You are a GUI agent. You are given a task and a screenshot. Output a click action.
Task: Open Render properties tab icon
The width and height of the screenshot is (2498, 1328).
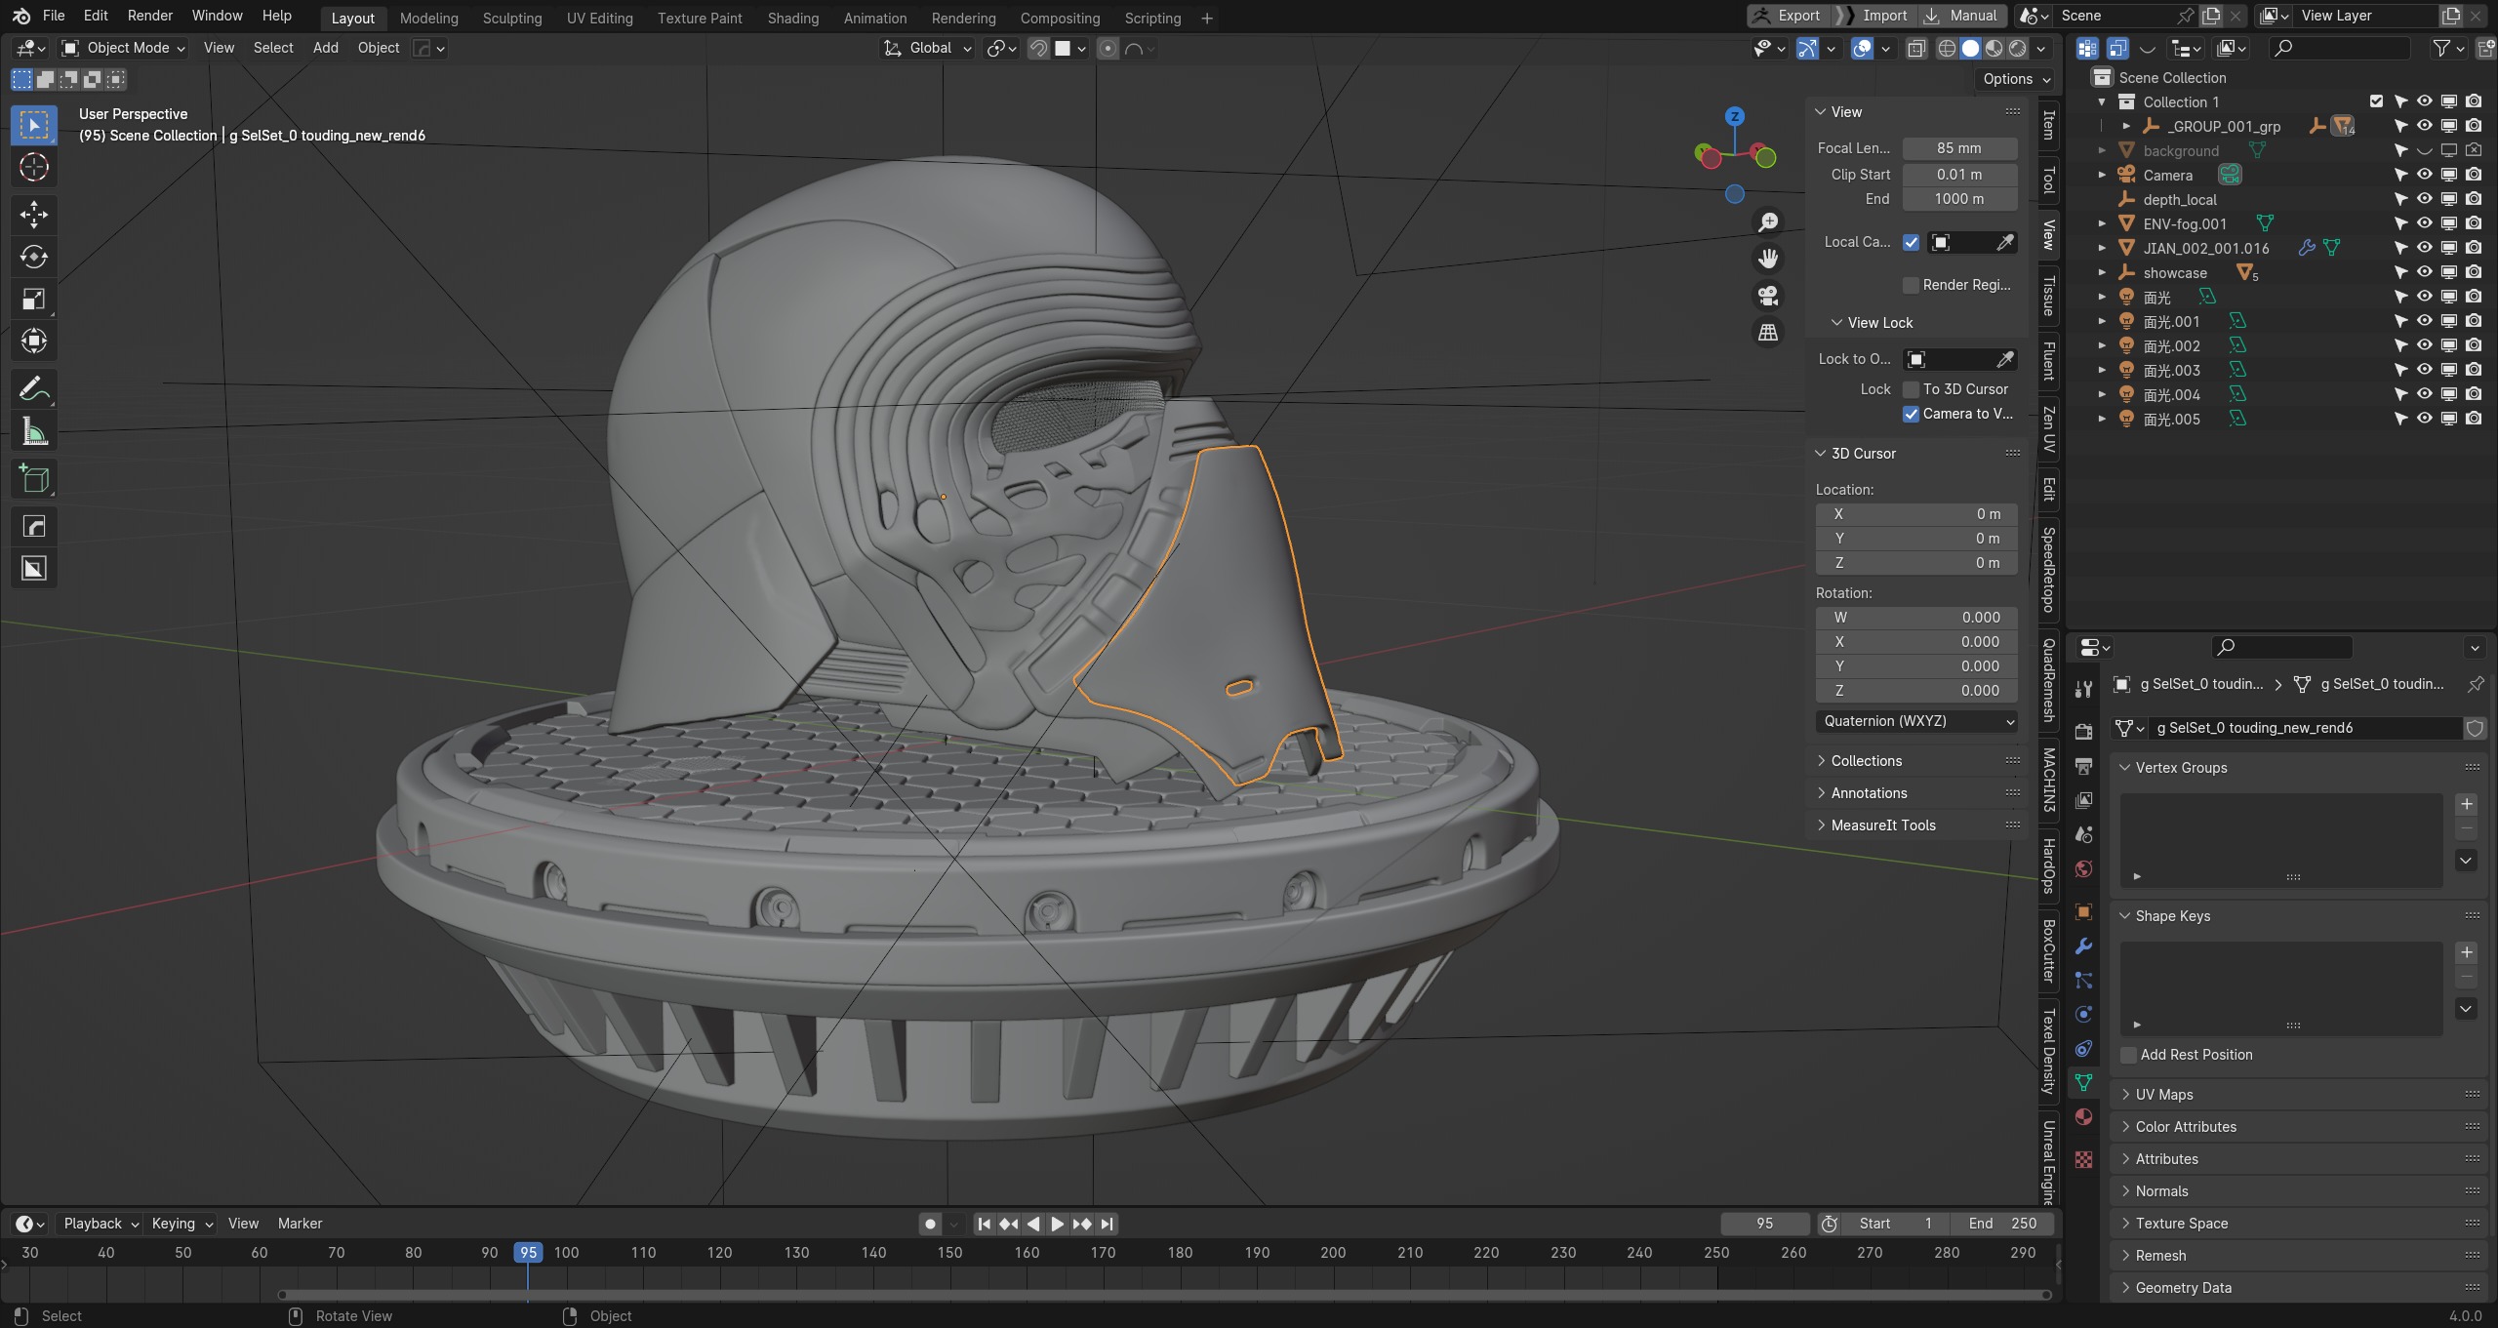[x=2083, y=732]
